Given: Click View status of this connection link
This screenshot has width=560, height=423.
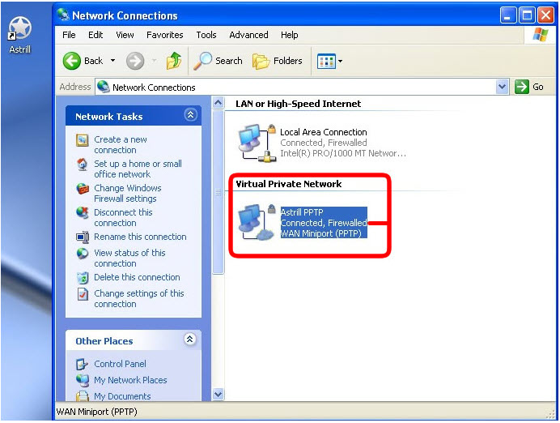Looking at the screenshot, I should [x=129, y=258].
